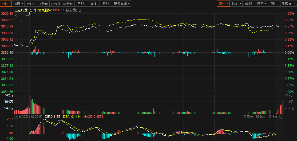This screenshot has width=297, height=141.
Task: Click the MACD help question-mark icon
Action: [17, 117]
